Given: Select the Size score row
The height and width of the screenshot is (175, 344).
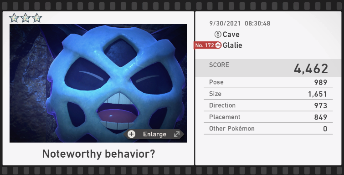Looking at the screenshot, I should pyautogui.click(x=268, y=94).
